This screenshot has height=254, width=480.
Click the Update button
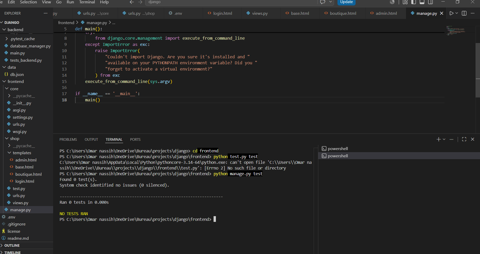coord(346,2)
